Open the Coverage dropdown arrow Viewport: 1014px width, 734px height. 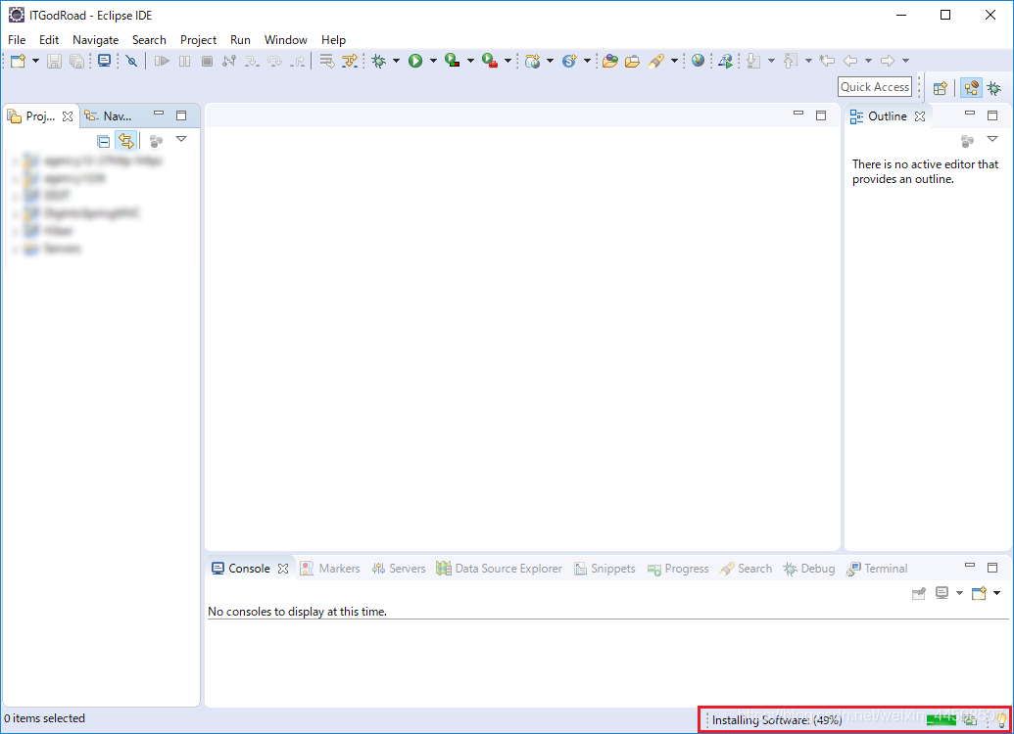[x=470, y=61]
